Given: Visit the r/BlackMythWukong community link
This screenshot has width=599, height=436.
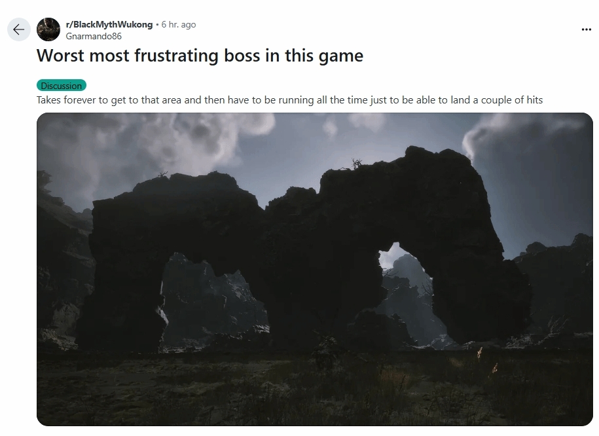Looking at the screenshot, I should pyautogui.click(x=109, y=24).
